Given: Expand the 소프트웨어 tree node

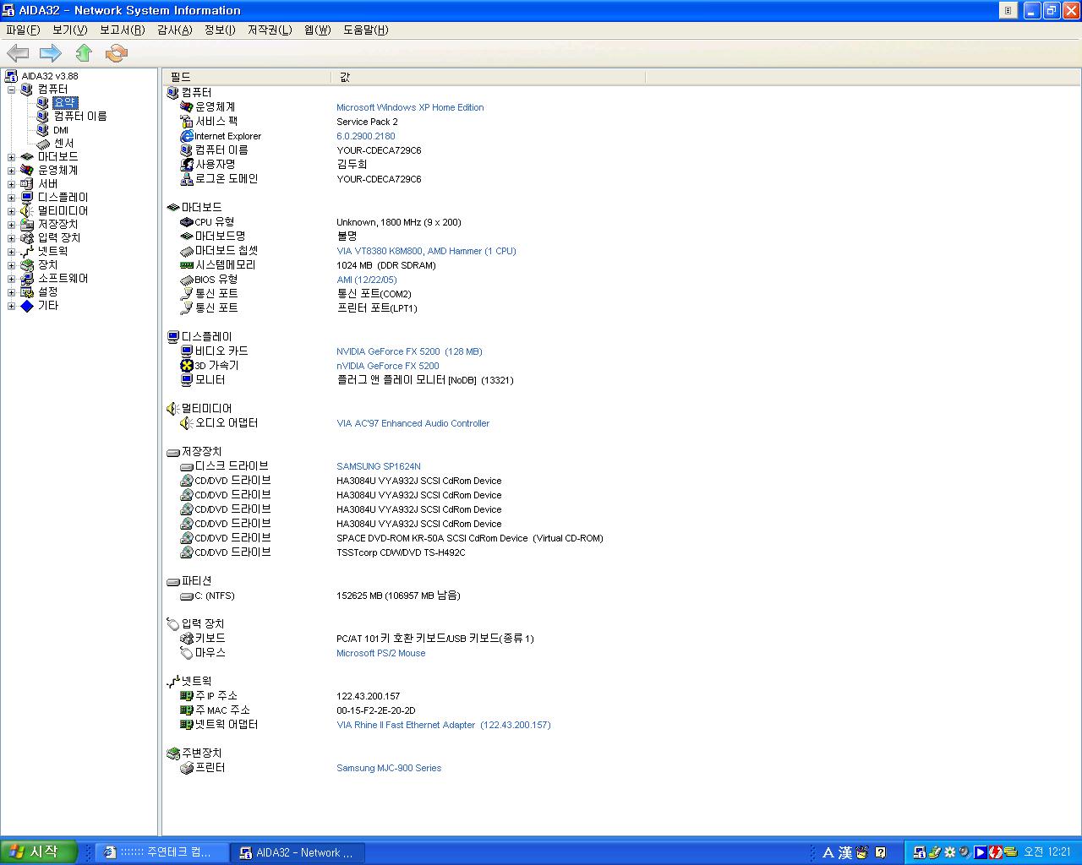Looking at the screenshot, I should click(11, 279).
